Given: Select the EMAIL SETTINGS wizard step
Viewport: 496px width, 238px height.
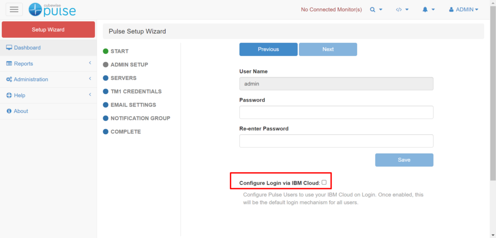Looking at the screenshot, I should pyautogui.click(x=133, y=105).
